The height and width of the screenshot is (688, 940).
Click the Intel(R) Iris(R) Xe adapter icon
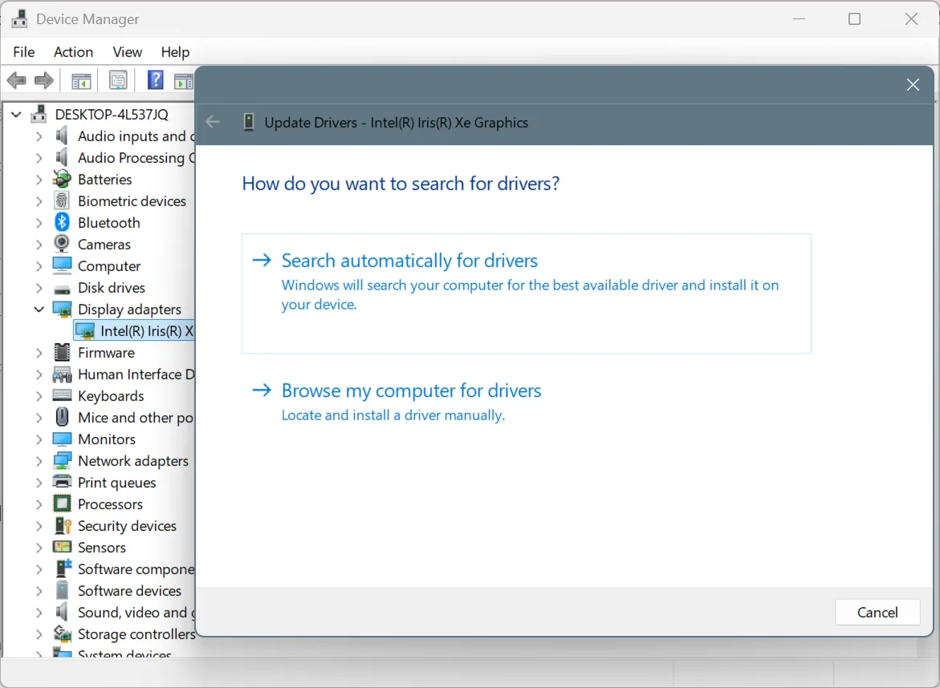point(85,330)
